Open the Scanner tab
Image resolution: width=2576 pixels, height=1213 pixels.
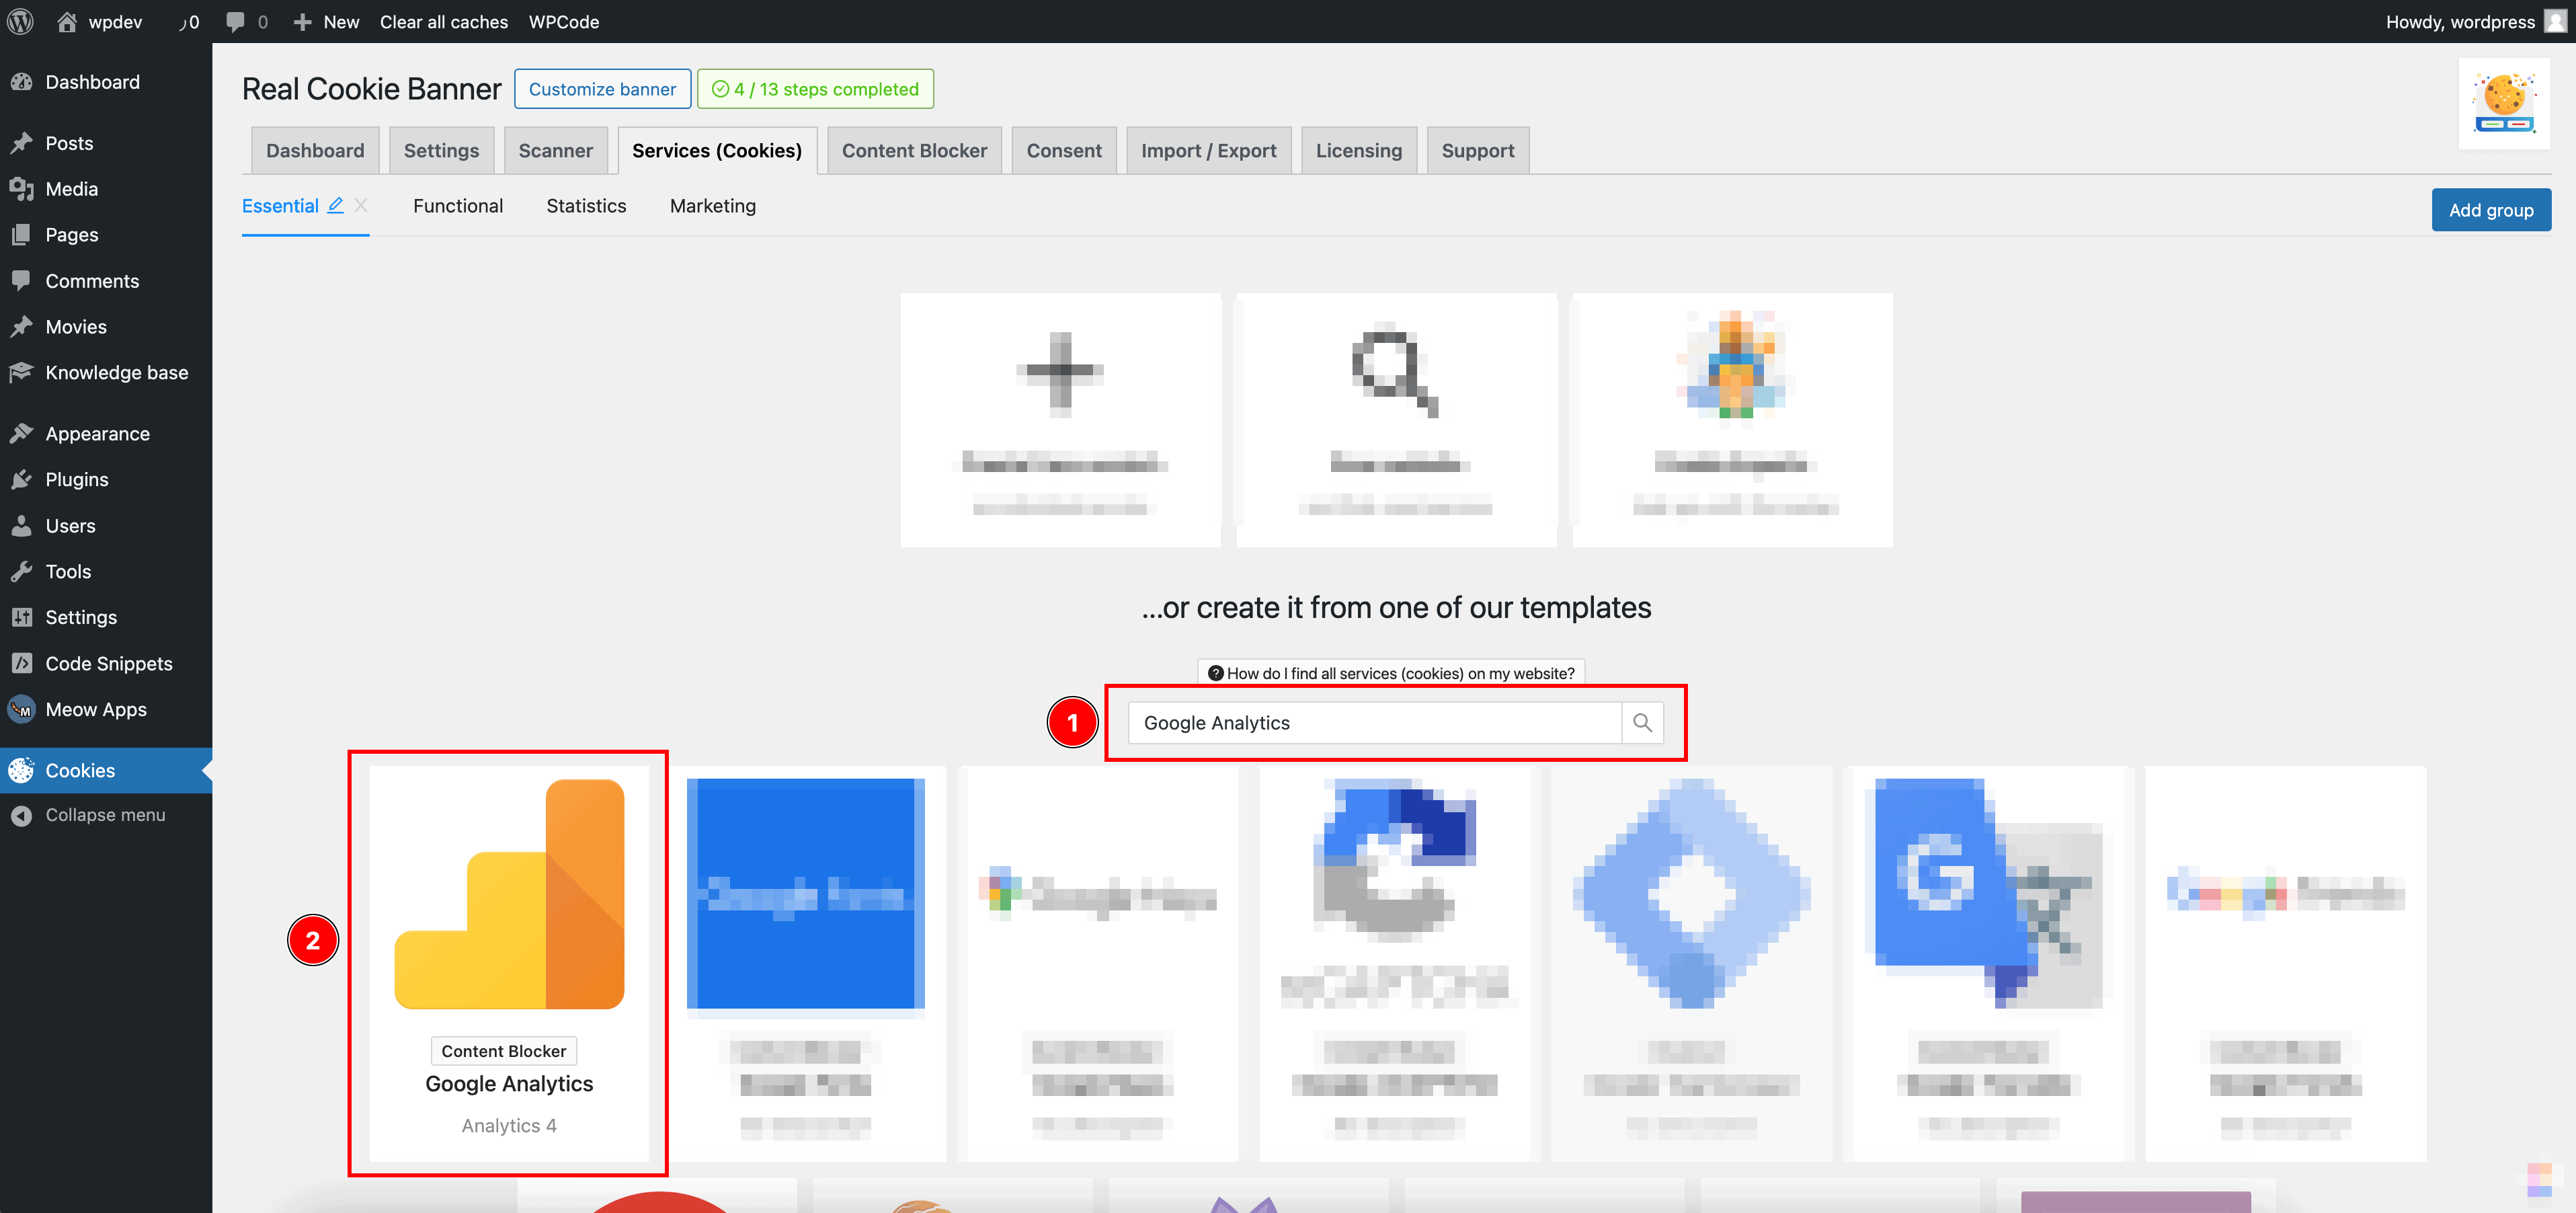555,150
